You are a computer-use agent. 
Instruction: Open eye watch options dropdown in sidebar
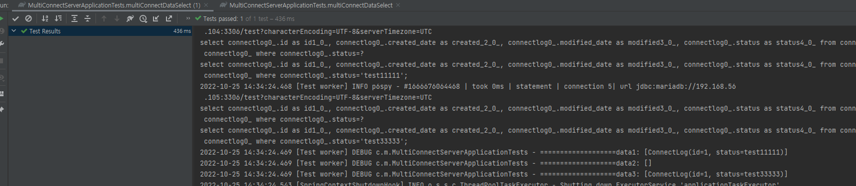2,78
